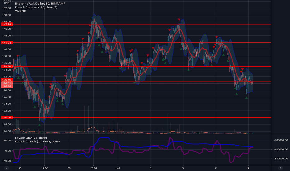The width and height of the screenshot is (290, 171).
Task: Click the 40.00 value on the Chande scale
Action: click(7, 141)
